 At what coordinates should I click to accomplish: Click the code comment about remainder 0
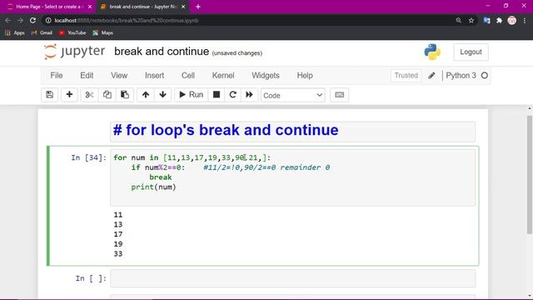pos(266,167)
